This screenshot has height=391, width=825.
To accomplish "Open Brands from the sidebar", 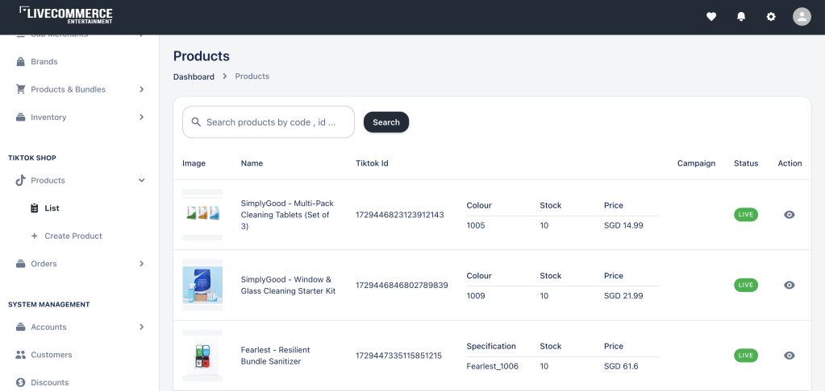I will pos(44,61).
